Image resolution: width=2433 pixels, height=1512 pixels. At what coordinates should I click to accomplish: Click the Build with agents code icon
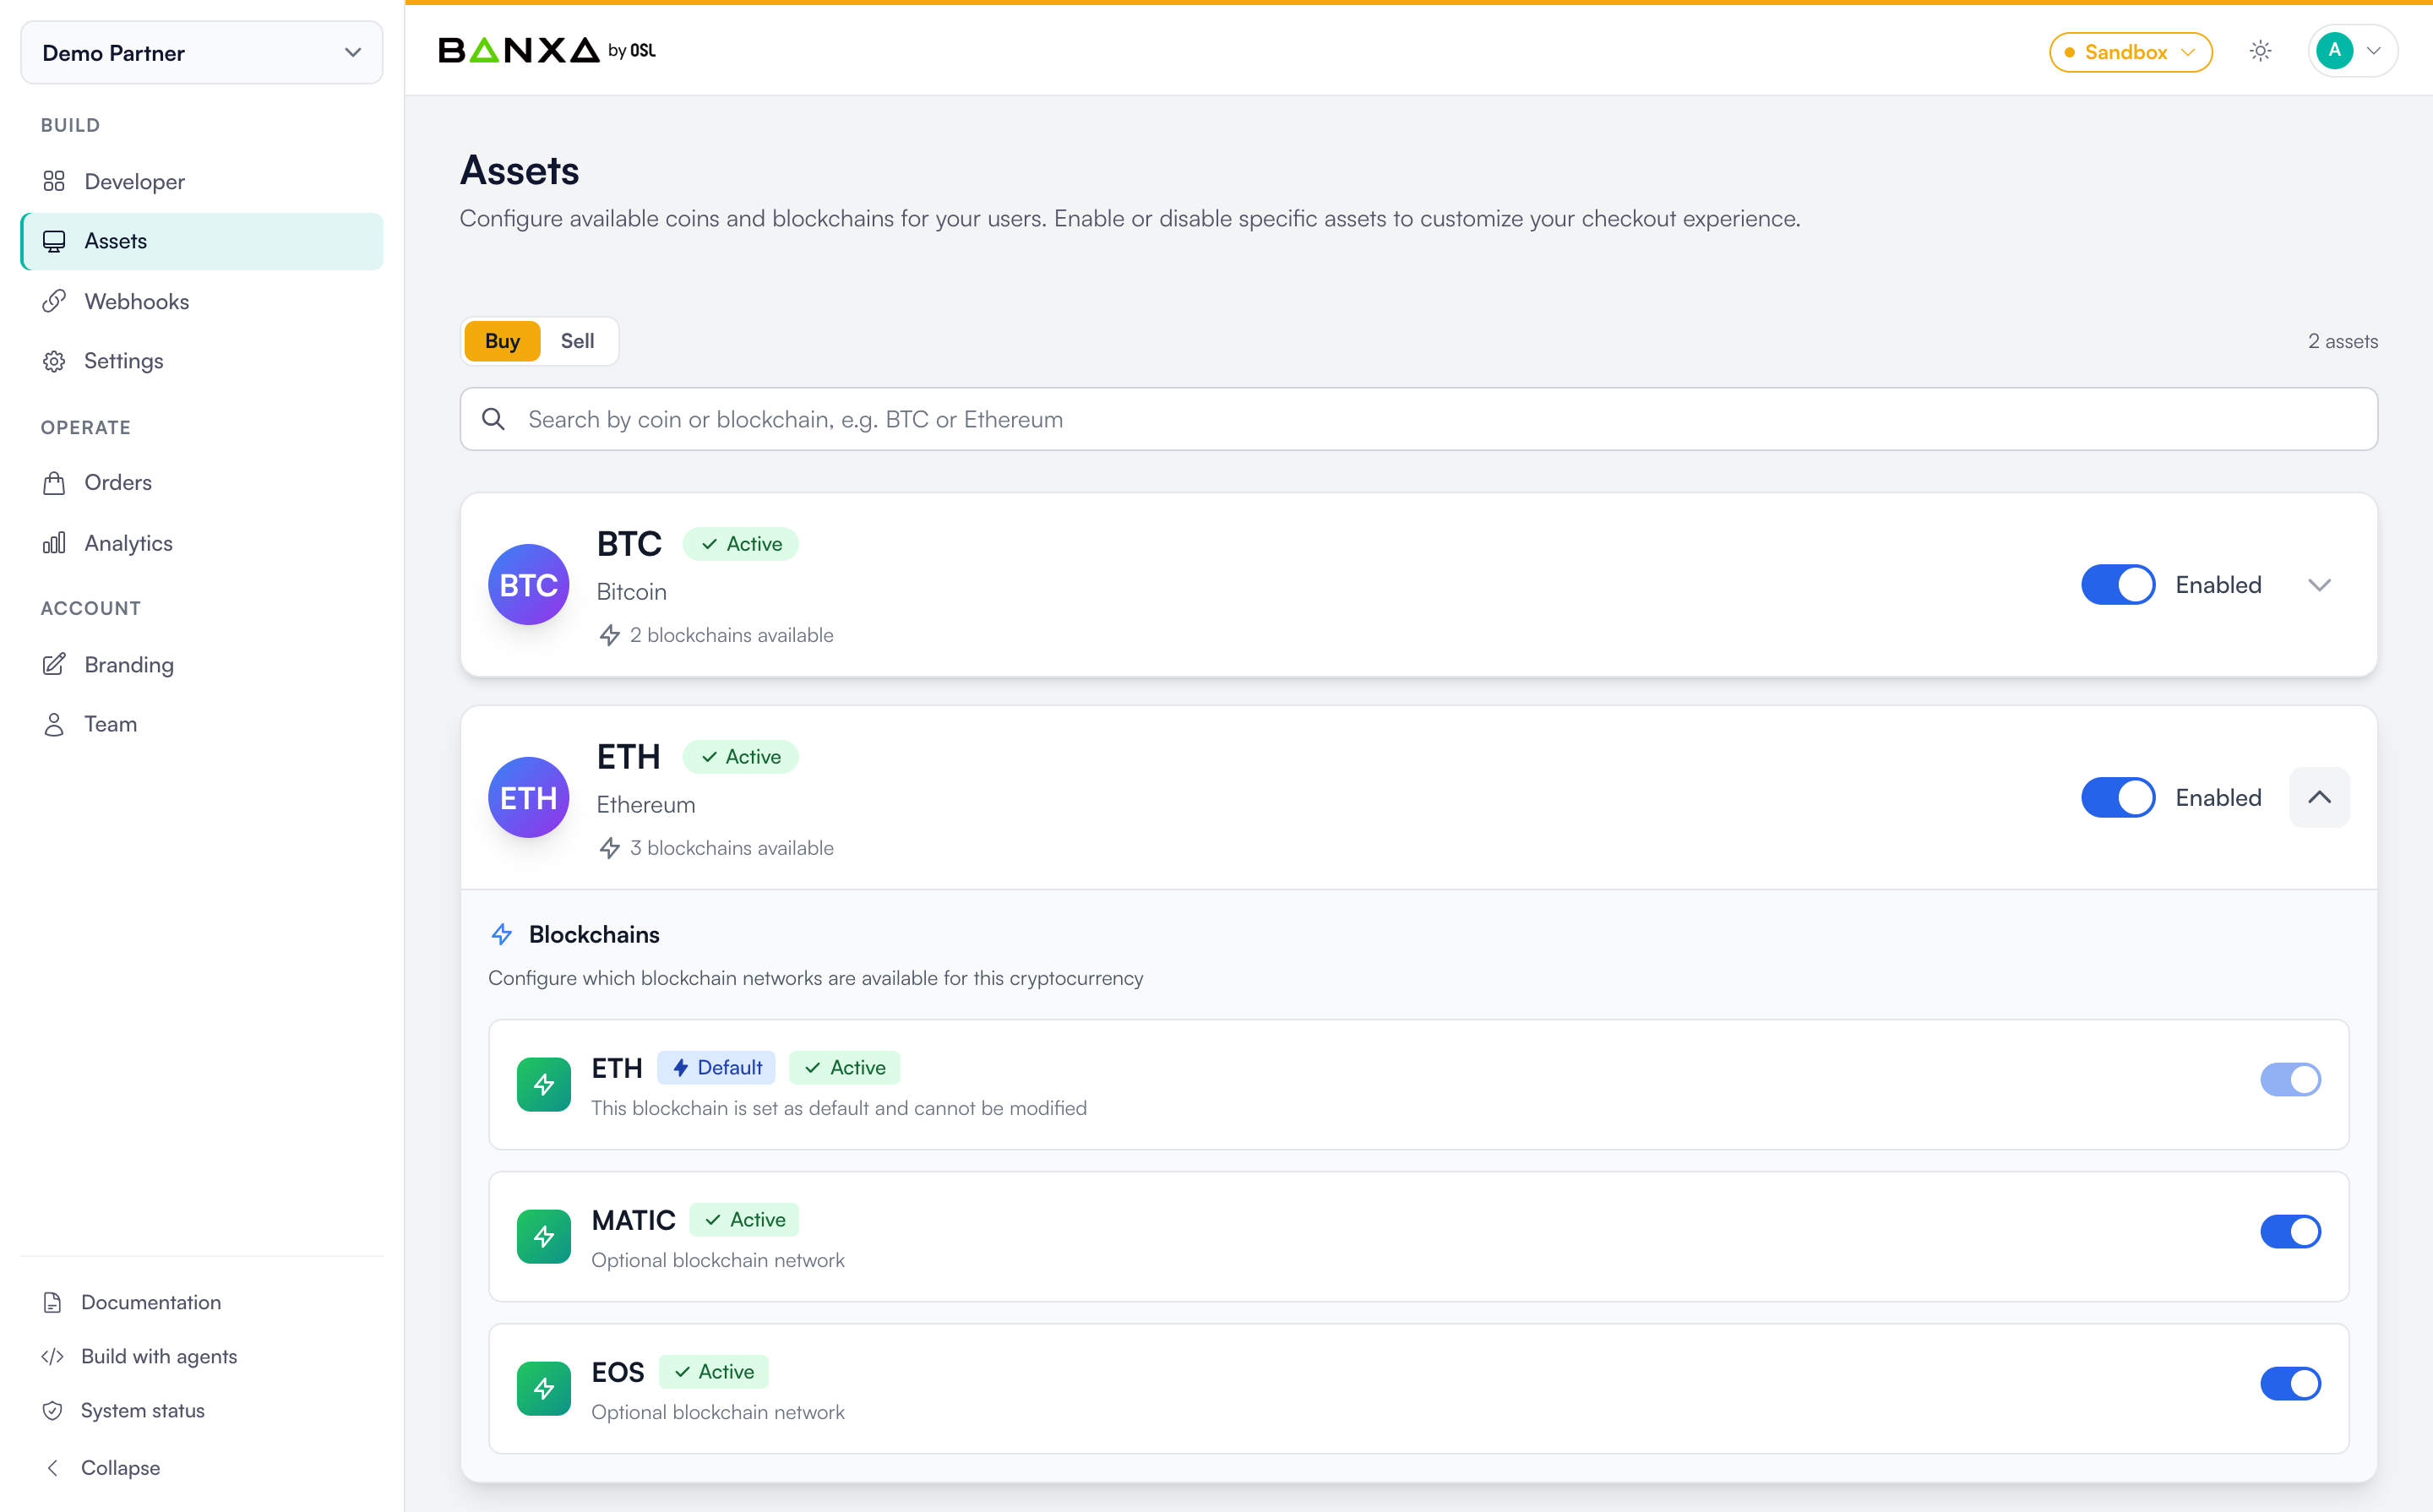point(52,1356)
